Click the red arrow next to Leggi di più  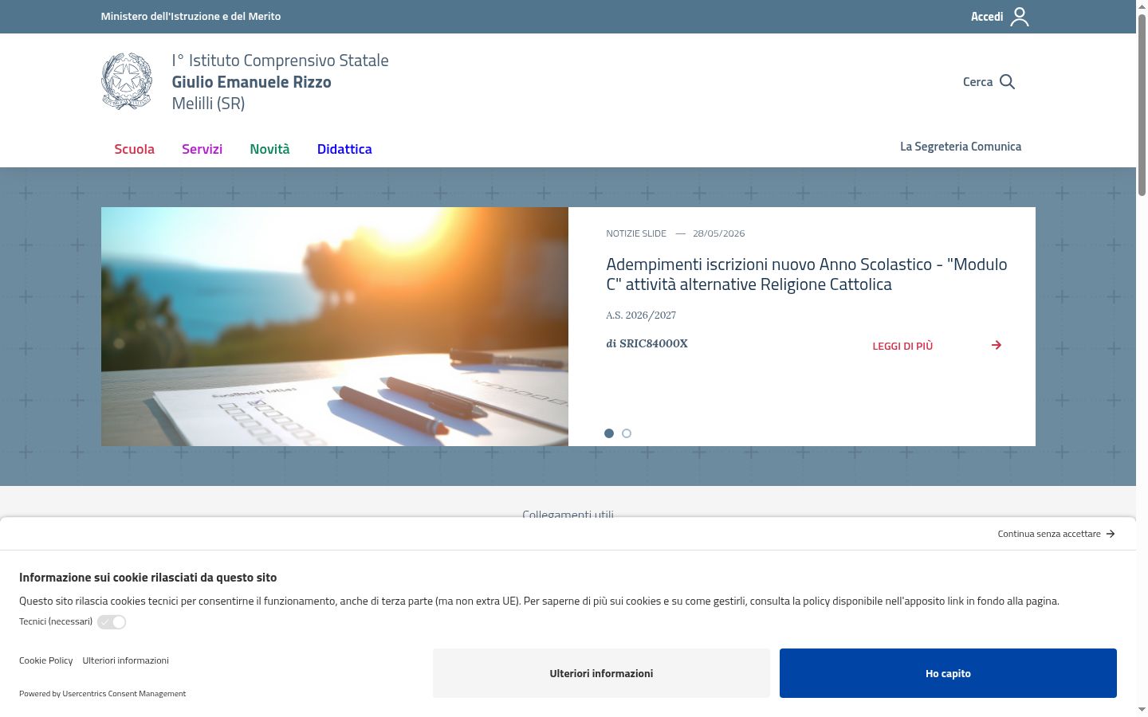pyautogui.click(x=997, y=345)
